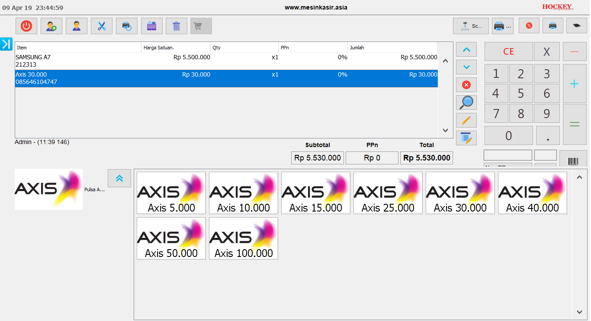Click keypad number 2
The image size is (591, 321).
[x=521, y=74]
